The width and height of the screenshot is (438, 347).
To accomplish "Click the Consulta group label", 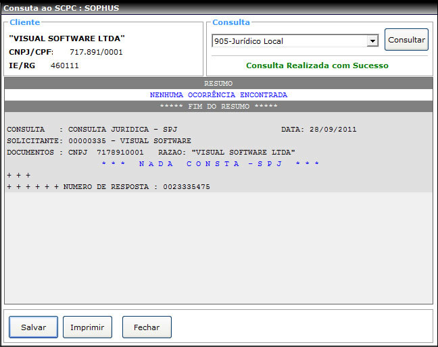I will [231, 22].
